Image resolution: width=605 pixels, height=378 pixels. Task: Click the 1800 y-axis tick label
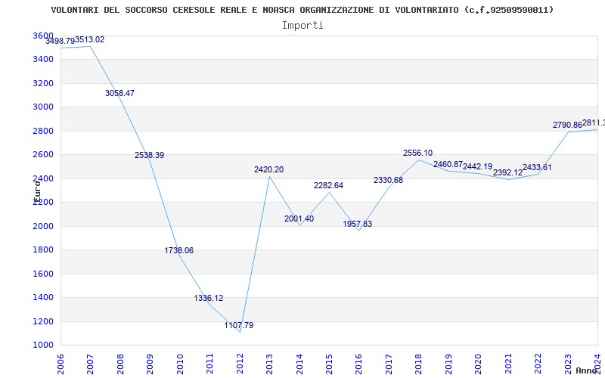(43, 250)
